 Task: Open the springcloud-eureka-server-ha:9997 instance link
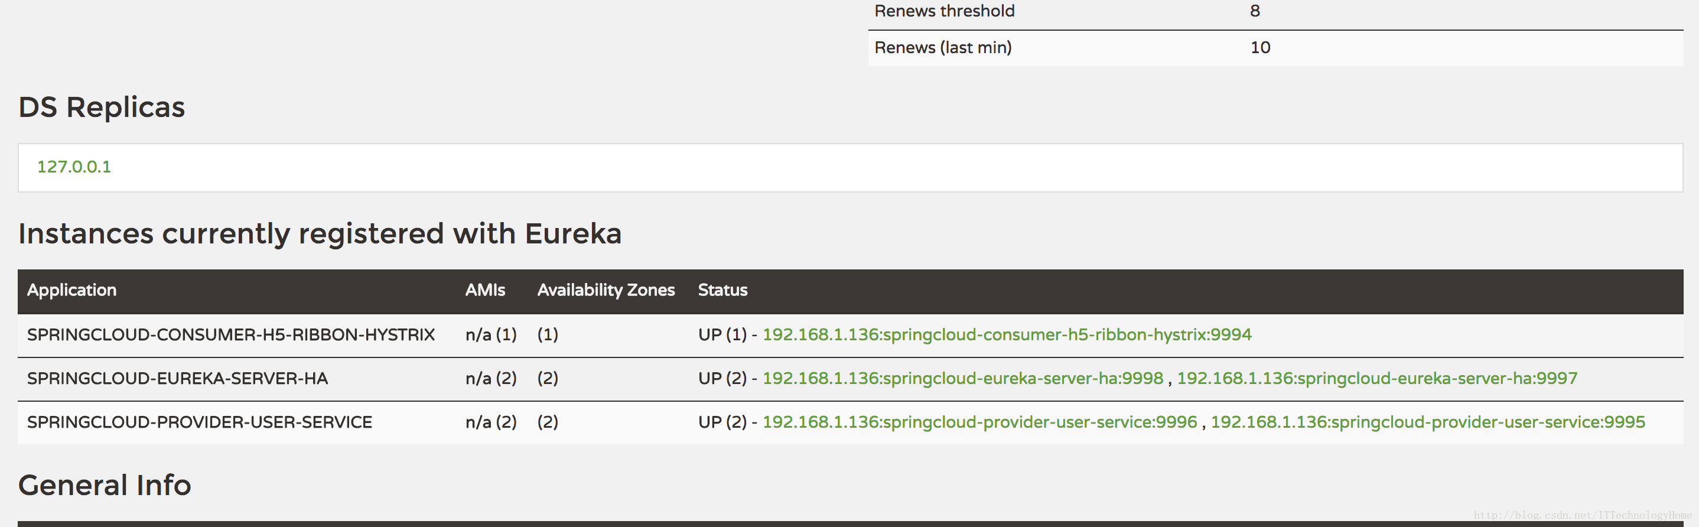[1377, 379]
